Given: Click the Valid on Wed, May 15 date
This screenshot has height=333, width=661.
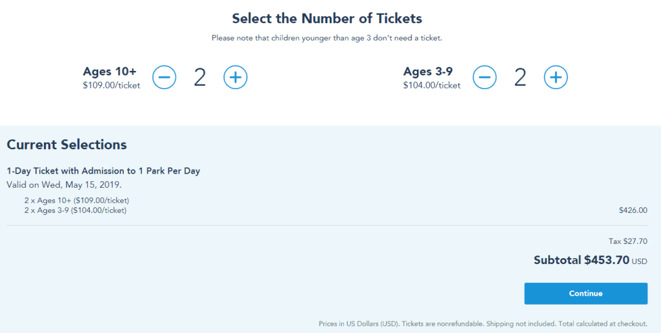Looking at the screenshot, I should [64, 185].
